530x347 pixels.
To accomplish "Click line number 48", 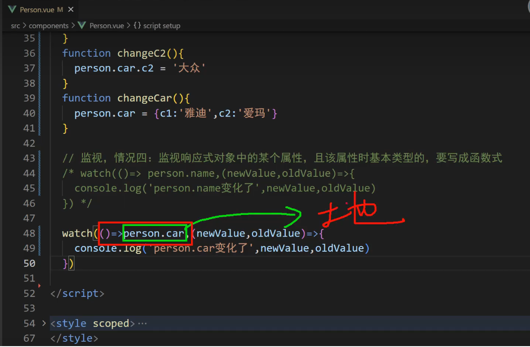I will (29, 233).
